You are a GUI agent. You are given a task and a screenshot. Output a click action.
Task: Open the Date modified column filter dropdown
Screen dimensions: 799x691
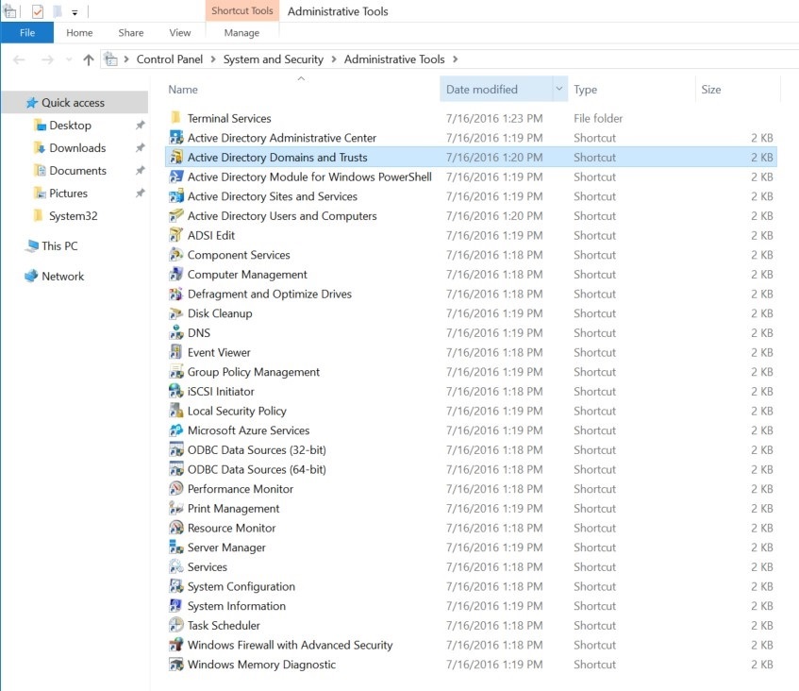(x=559, y=90)
